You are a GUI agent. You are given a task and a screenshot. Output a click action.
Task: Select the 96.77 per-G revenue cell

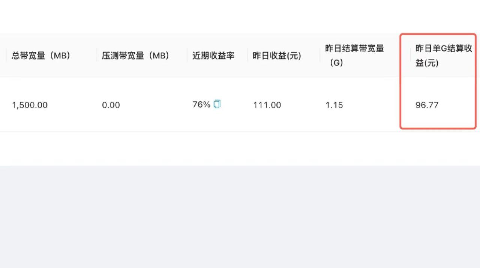(427, 105)
